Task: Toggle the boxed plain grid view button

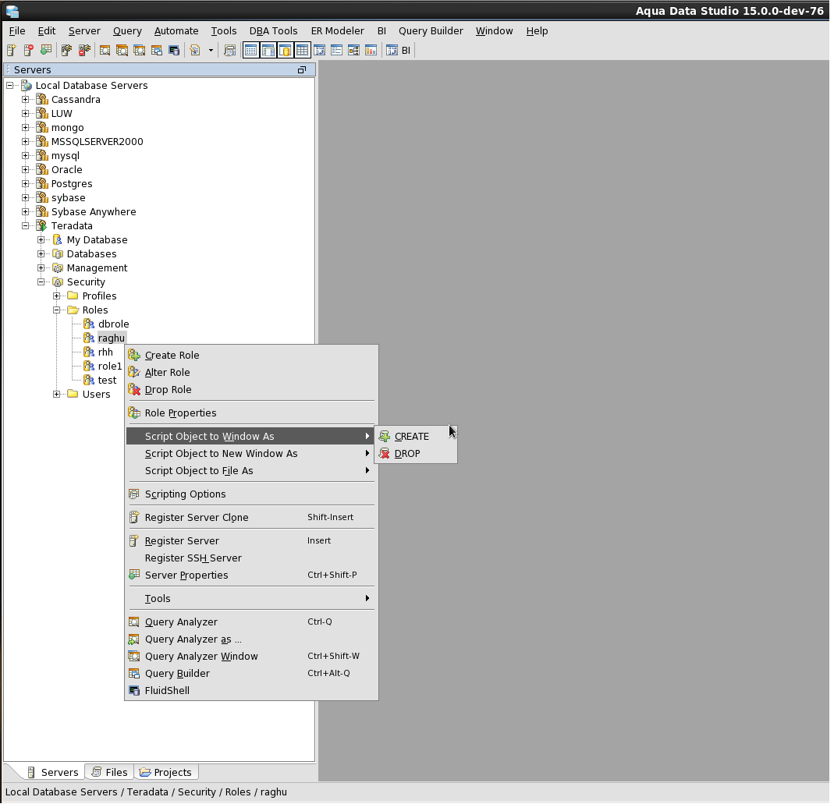Action: coord(302,51)
